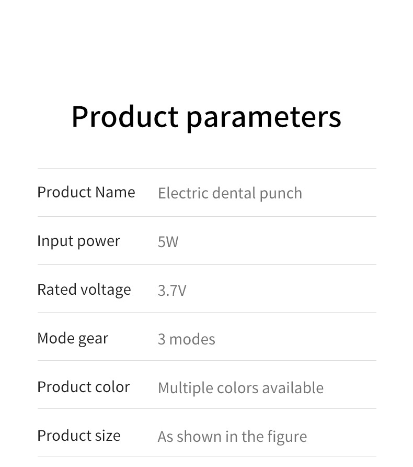Click the "Mode gear" label
The height and width of the screenshot is (467, 413).
pyautogui.click(x=72, y=339)
